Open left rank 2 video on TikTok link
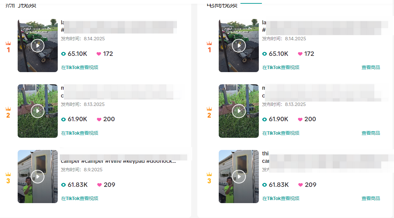Viewport: 394px width, 218px height. click(x=80, y=133)
